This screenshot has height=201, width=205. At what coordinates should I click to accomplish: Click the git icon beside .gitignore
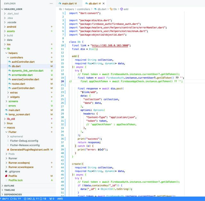click(x=6, y=172)
